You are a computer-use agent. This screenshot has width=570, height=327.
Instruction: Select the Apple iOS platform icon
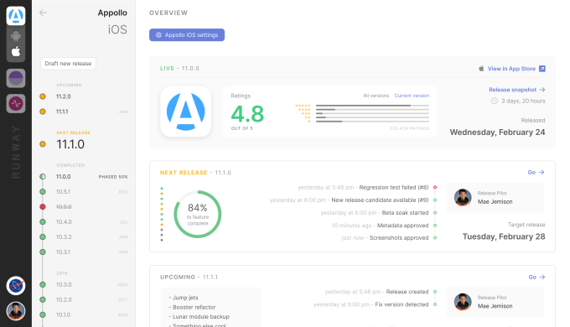[16, 52]
